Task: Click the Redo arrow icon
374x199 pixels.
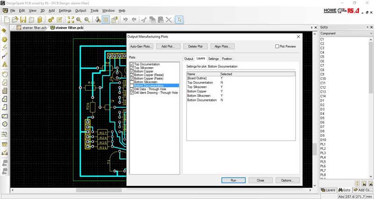Action: (x=134, y=20)
